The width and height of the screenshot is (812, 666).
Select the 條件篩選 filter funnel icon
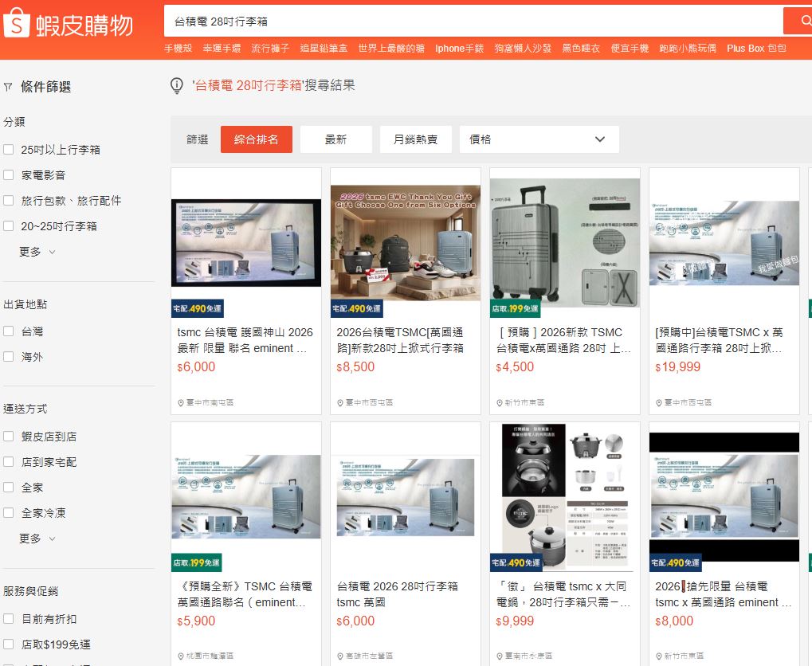pyautogui.click(x=10, y=86)
